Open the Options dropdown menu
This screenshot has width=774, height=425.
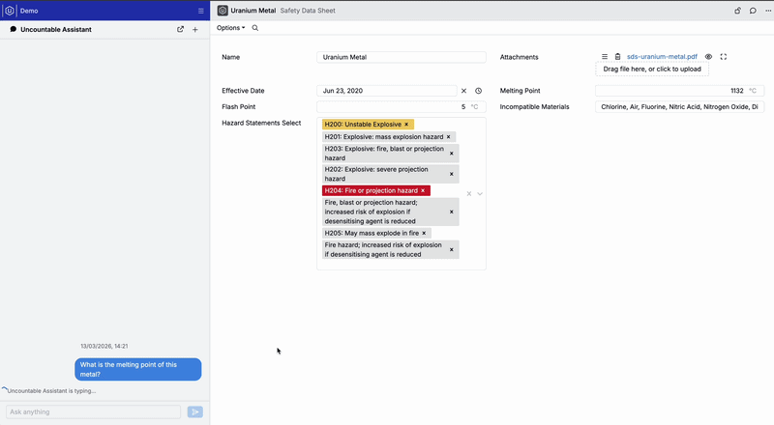[230, 28]
